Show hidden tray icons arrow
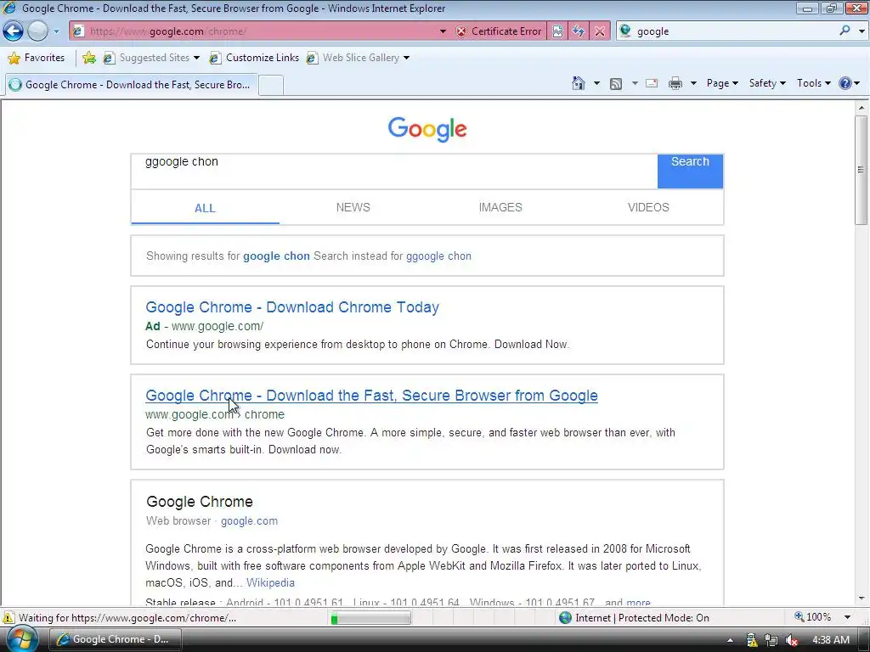Image resolution: width=870 pixels, height=652 pixels. click(x=730, y=640)
